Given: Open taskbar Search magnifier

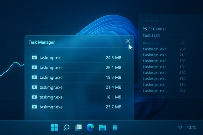Looking at the screenshot, I should (67, 128).
